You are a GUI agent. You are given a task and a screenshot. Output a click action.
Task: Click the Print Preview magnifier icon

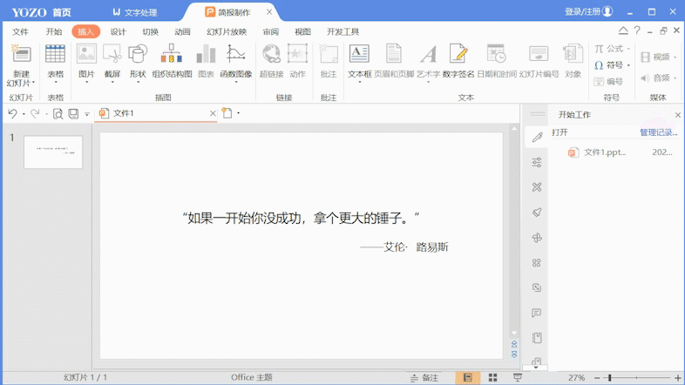pyautogui.click(x=58, y=113)
